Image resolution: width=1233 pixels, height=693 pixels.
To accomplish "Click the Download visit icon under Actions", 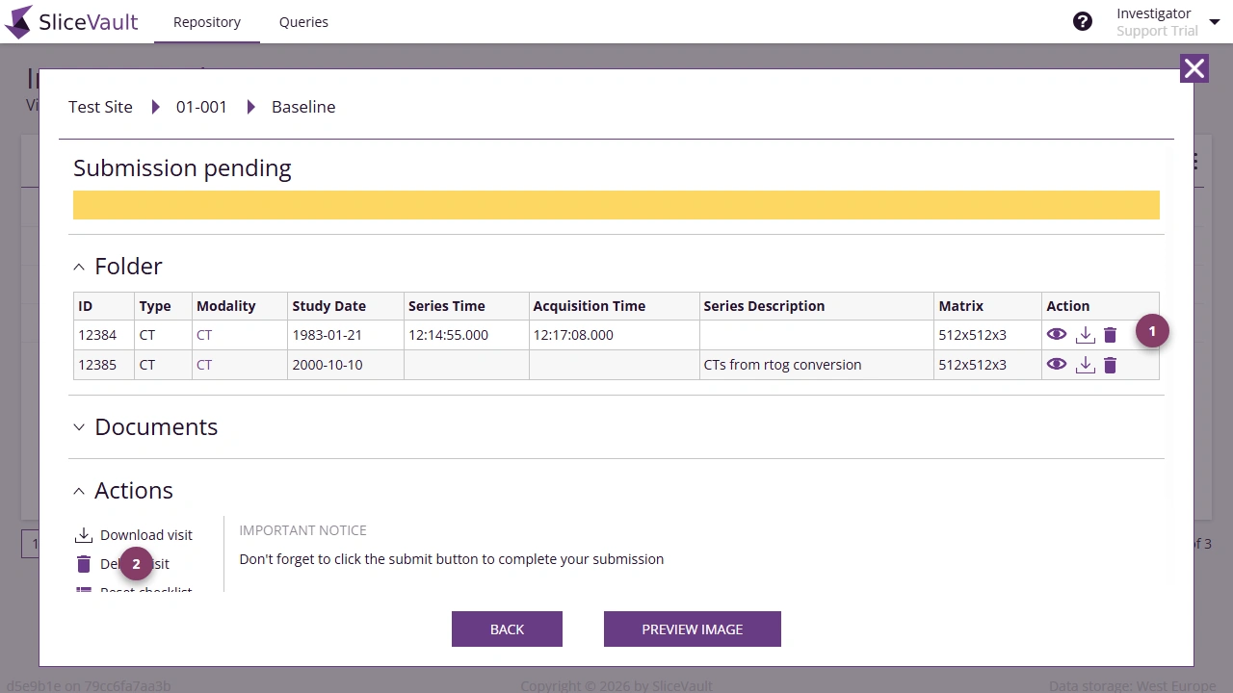I will click(84, 535).
